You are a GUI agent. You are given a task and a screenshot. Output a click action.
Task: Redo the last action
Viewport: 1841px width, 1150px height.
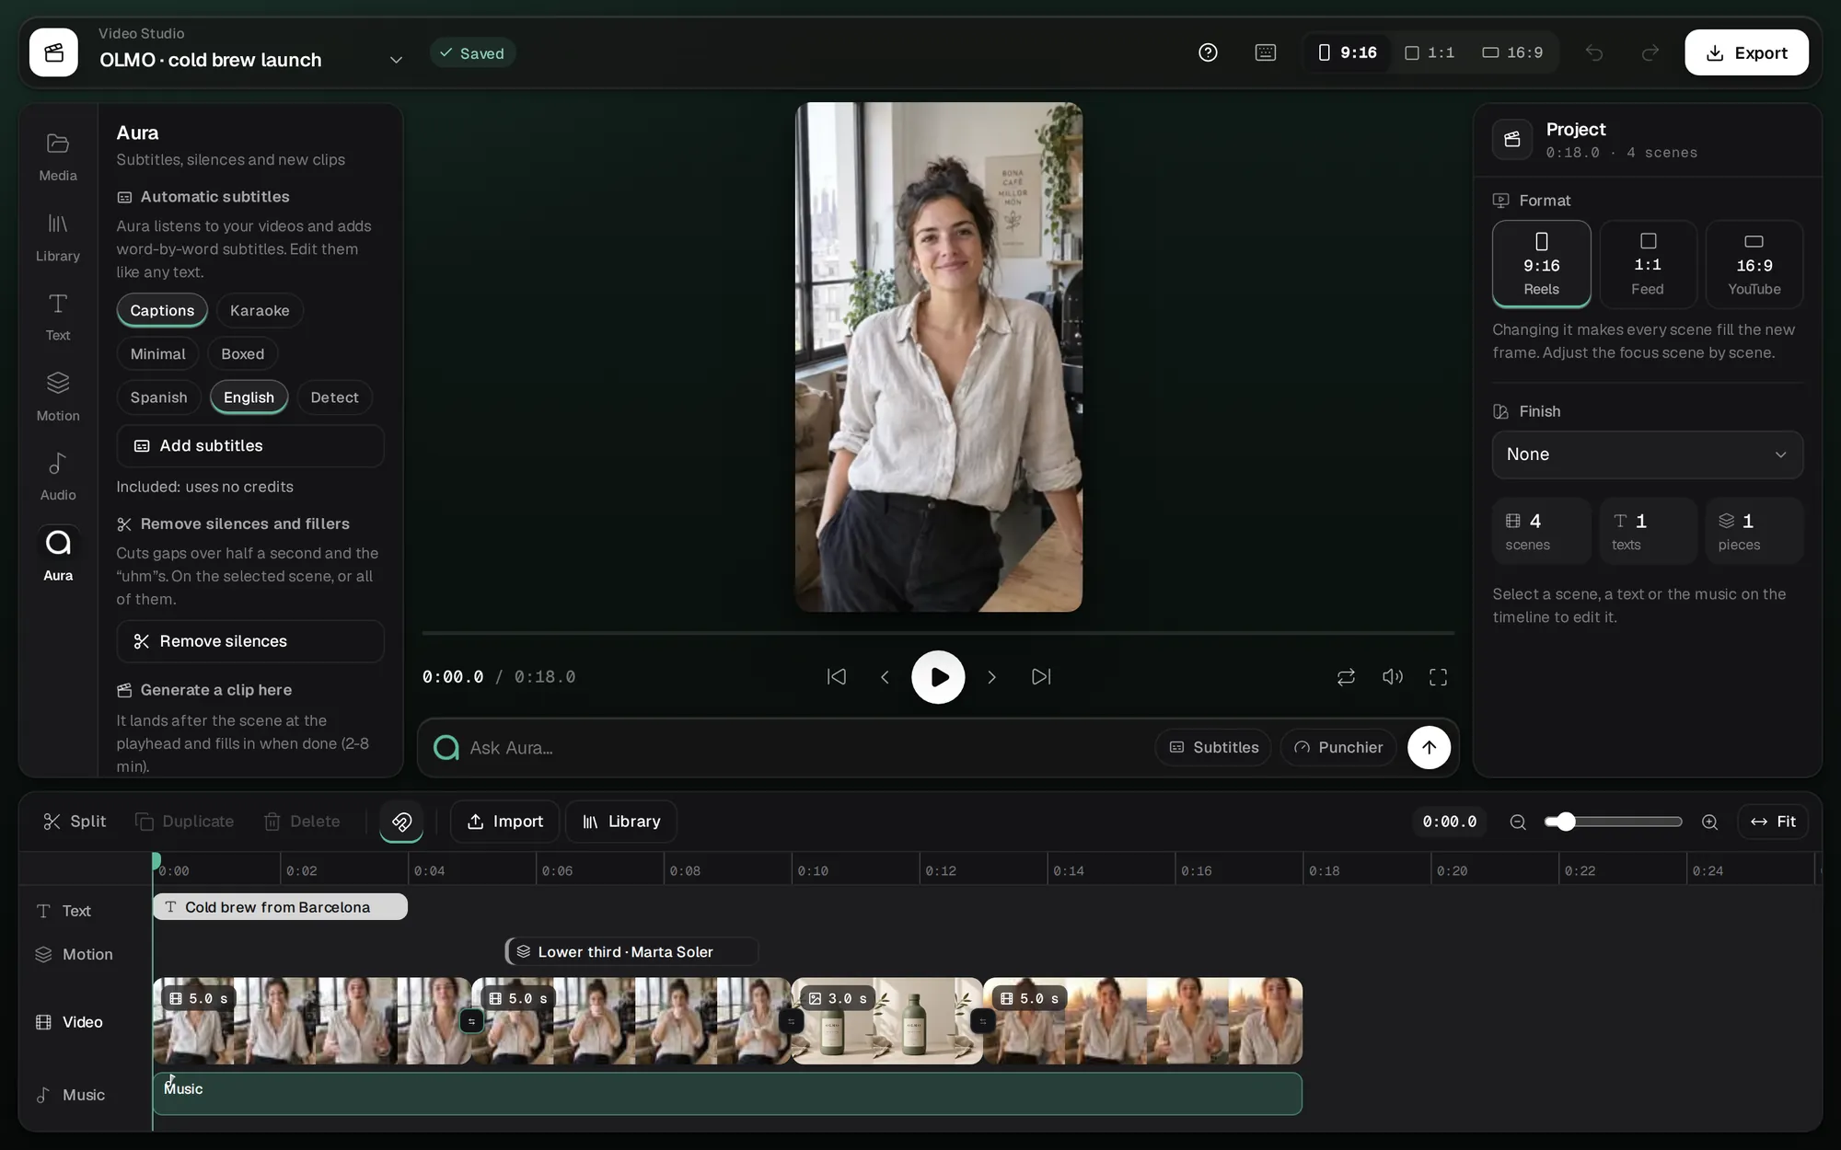pyautogui.click(x=1650, y=52)
